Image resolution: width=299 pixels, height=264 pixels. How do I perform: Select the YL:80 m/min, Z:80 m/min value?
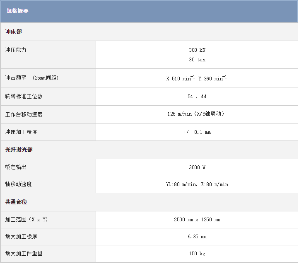197,184
